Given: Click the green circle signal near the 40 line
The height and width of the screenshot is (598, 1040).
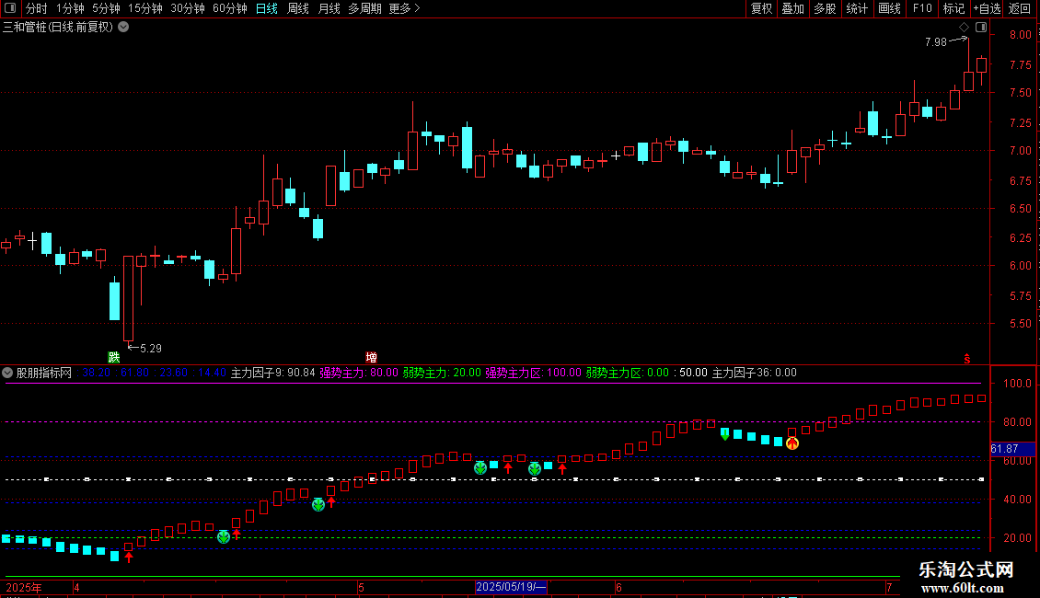Looking at the screenshot, I should [318, 505].
